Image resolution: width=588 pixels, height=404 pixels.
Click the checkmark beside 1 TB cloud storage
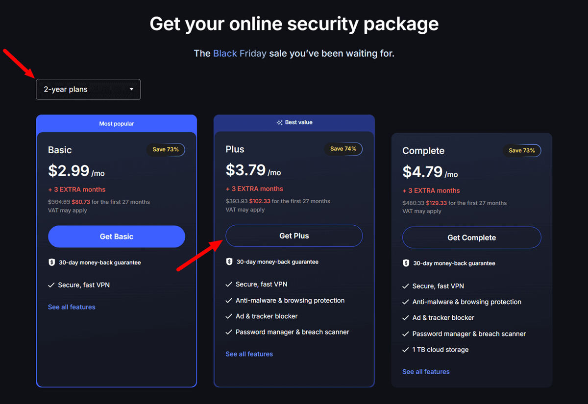pyautogui.click(x=406, y=350)
